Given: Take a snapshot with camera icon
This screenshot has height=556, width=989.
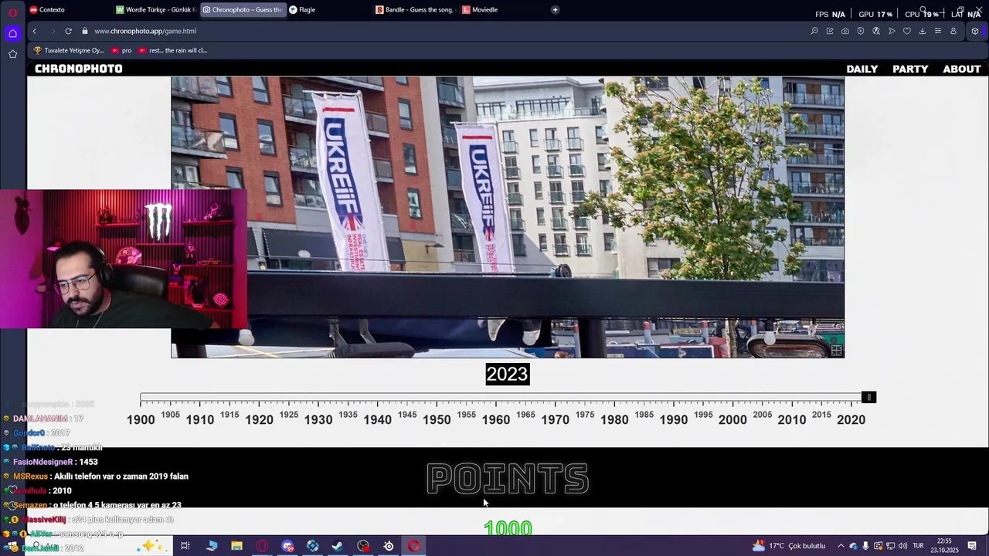Looking at the screenshot, I should (845, 31).
